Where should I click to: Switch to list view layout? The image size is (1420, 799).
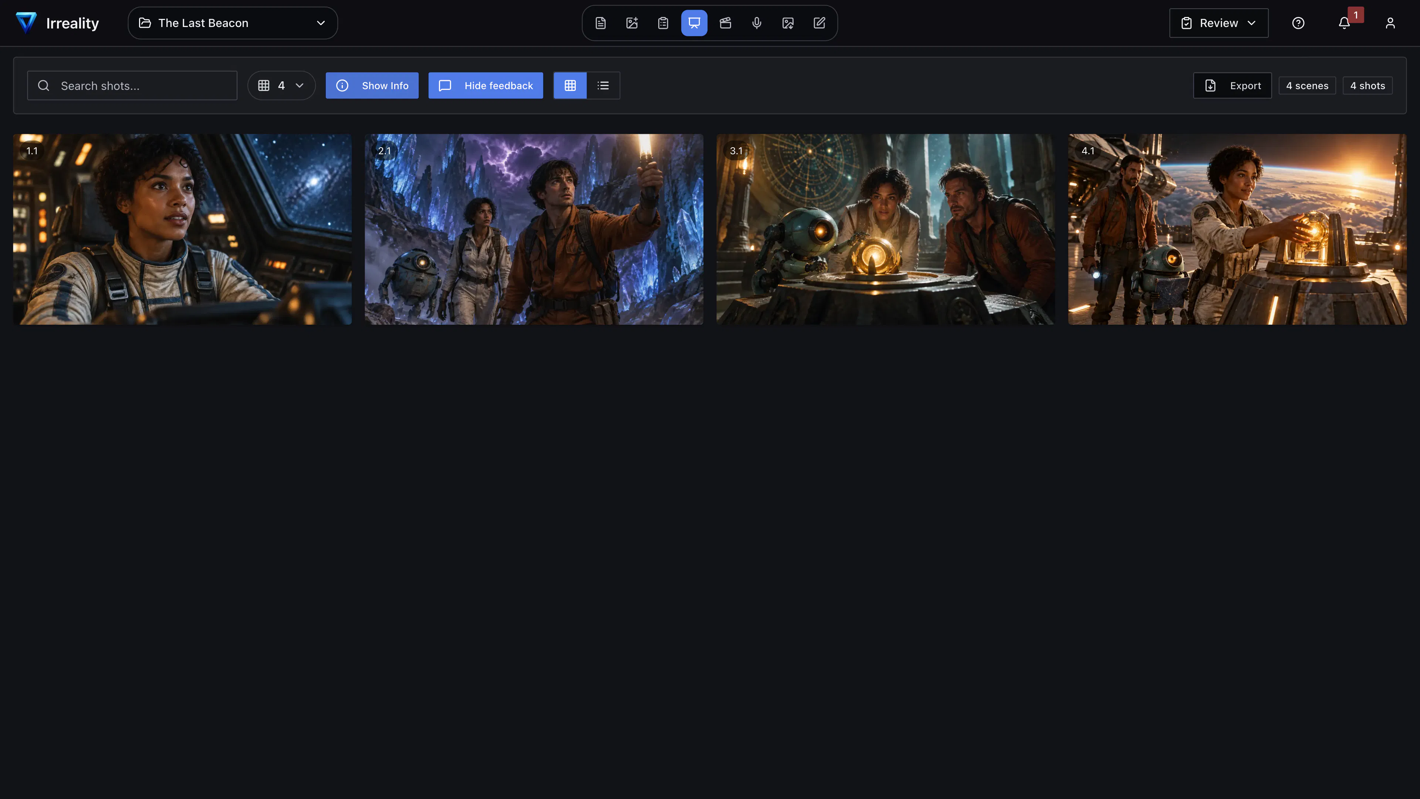(x=603, y=85)
